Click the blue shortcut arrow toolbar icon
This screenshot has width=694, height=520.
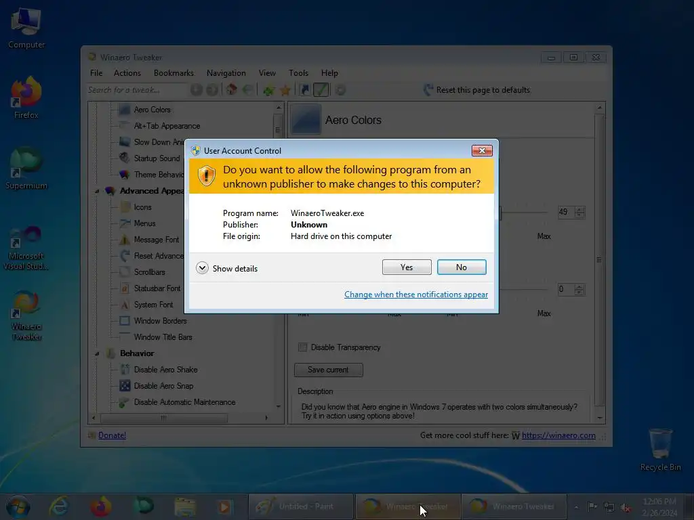304,90
